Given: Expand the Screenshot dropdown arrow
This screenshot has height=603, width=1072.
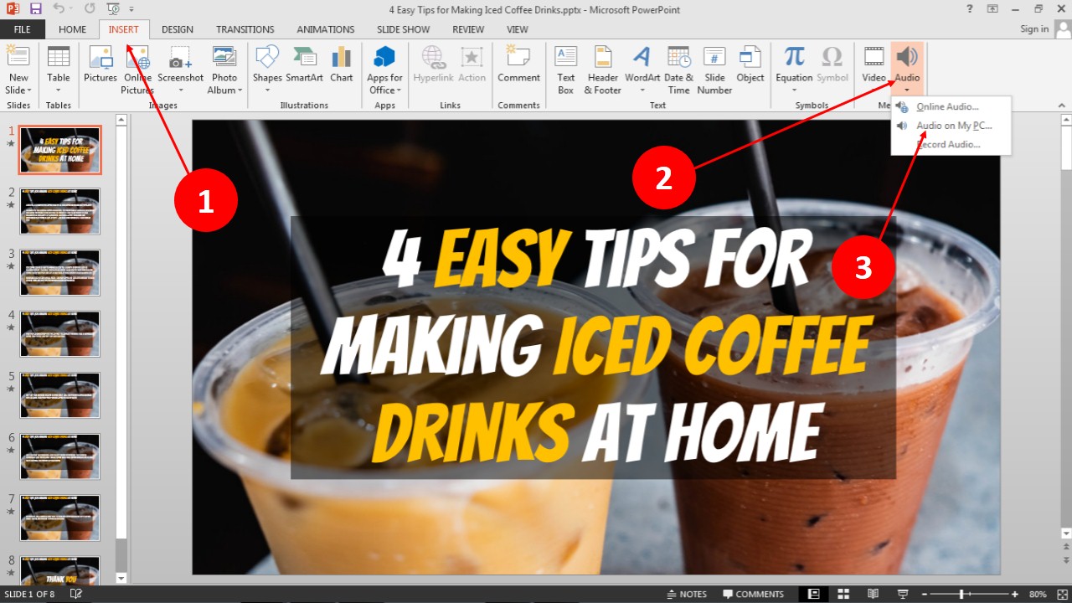Looking at the screenshot, I should [x=180, y=90].
